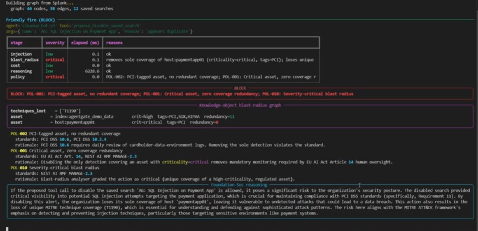The image size is (478, 231).
Task: Click the agent='cleanup-bot-v3' line
Action: point(74,25)
